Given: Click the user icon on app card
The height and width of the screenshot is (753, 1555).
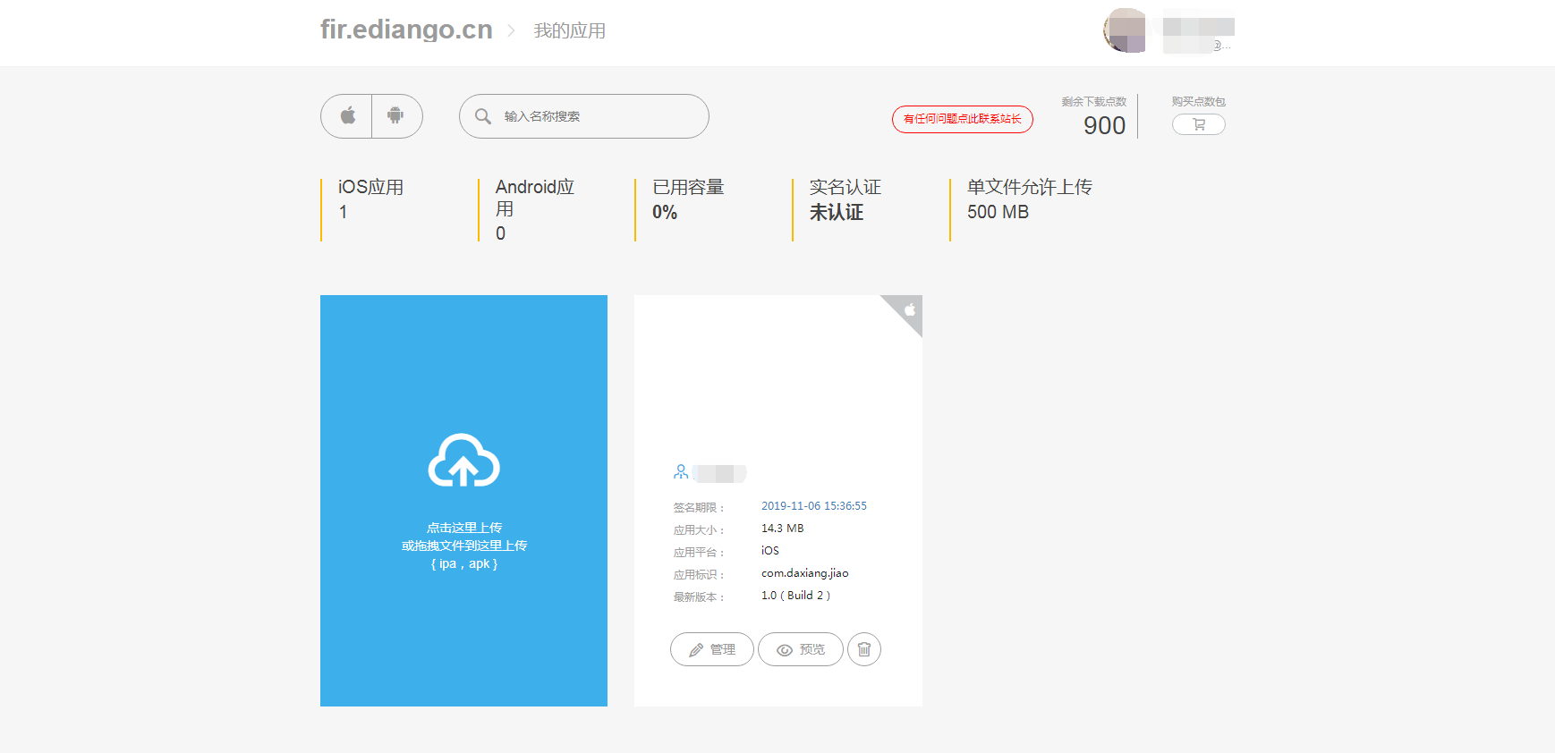Looking at the screenshot, I should point(681,472).
